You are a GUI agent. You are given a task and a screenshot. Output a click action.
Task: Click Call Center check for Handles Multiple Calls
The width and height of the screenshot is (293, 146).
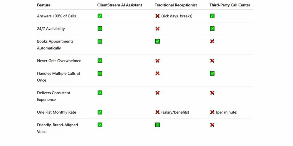pyautogui.click(x=212, y=73)
